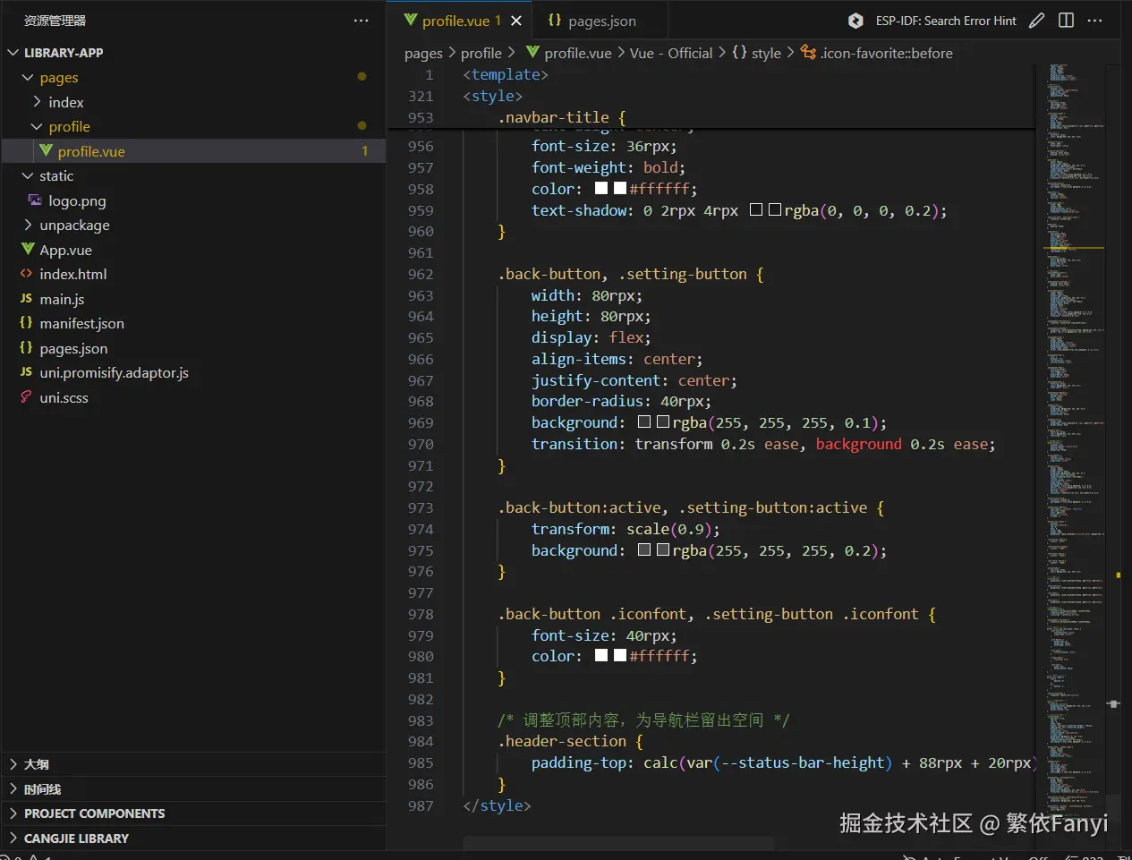Expand the PROJECT COMPONENTS section
The height and width of the screenshot is (860, 1132).
193,813
